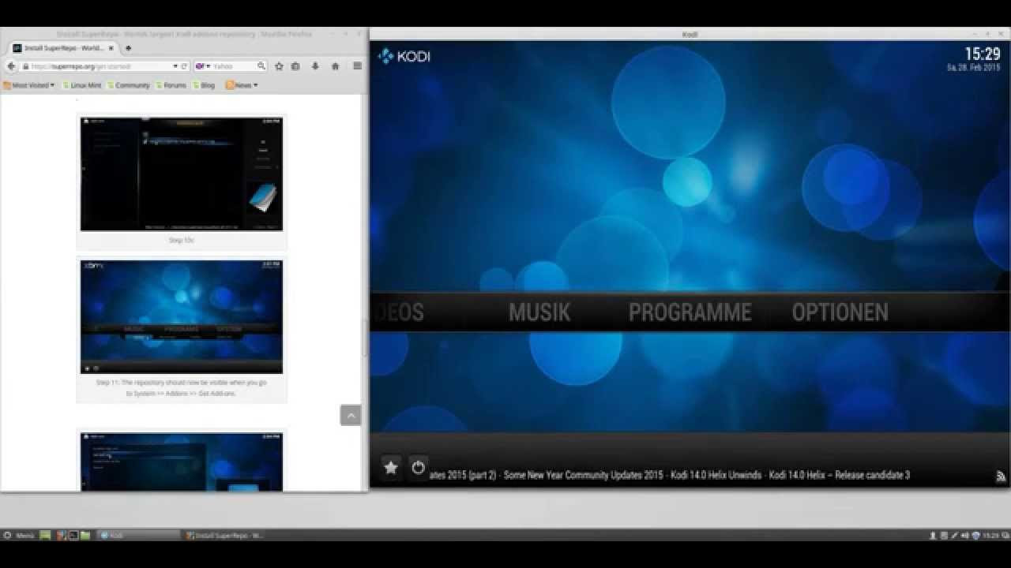Open the Linux Mint Menu button
Viewport: 1011px width, 568px height.
pos(19,535)
